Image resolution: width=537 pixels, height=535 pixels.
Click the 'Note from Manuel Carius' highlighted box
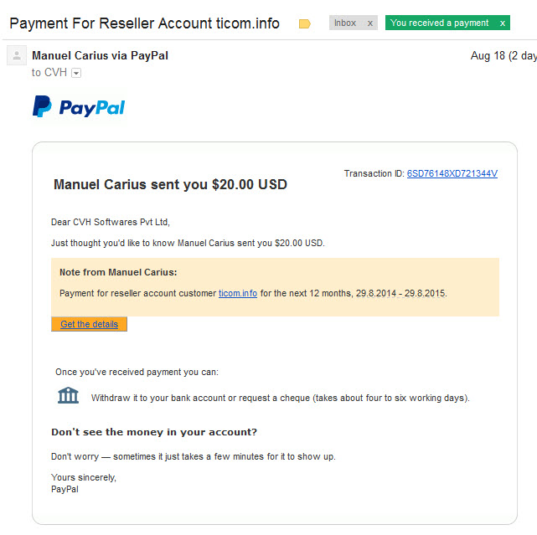tap(275, 287)
